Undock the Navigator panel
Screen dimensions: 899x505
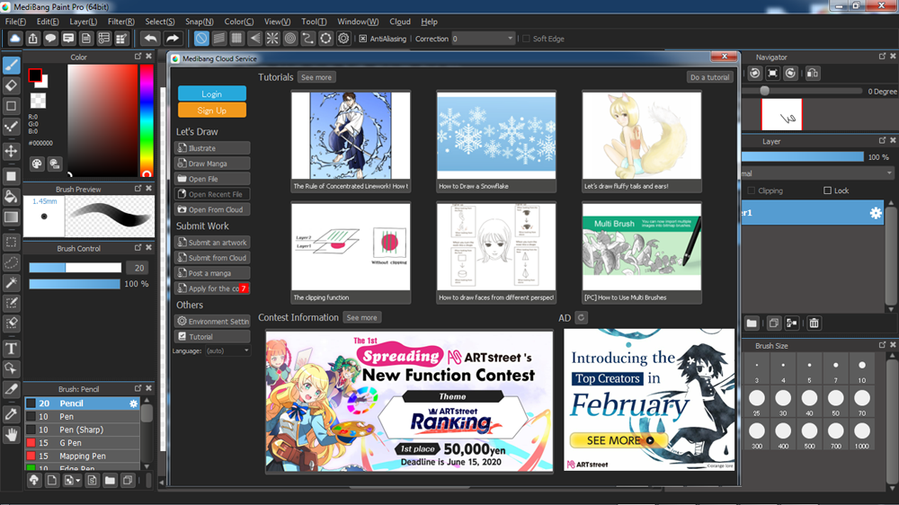(882, 57)
